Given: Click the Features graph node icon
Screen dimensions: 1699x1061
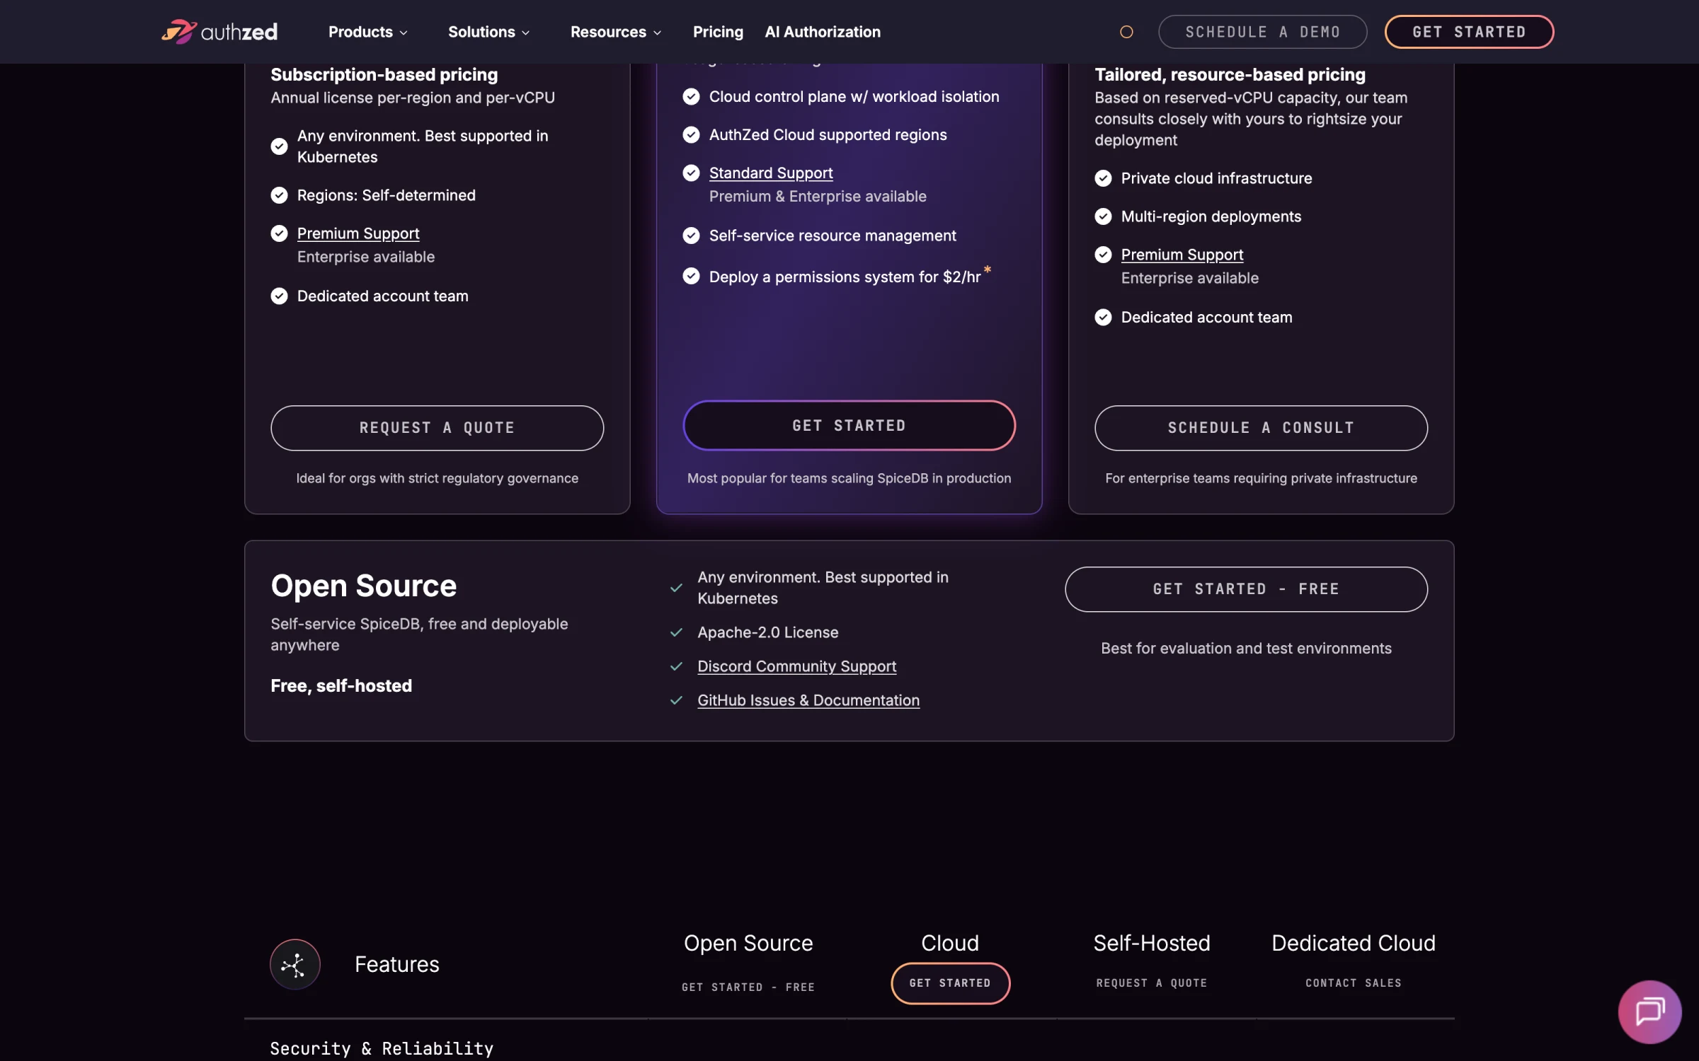Looking at the screenshot, I should [x=294, y=964].
